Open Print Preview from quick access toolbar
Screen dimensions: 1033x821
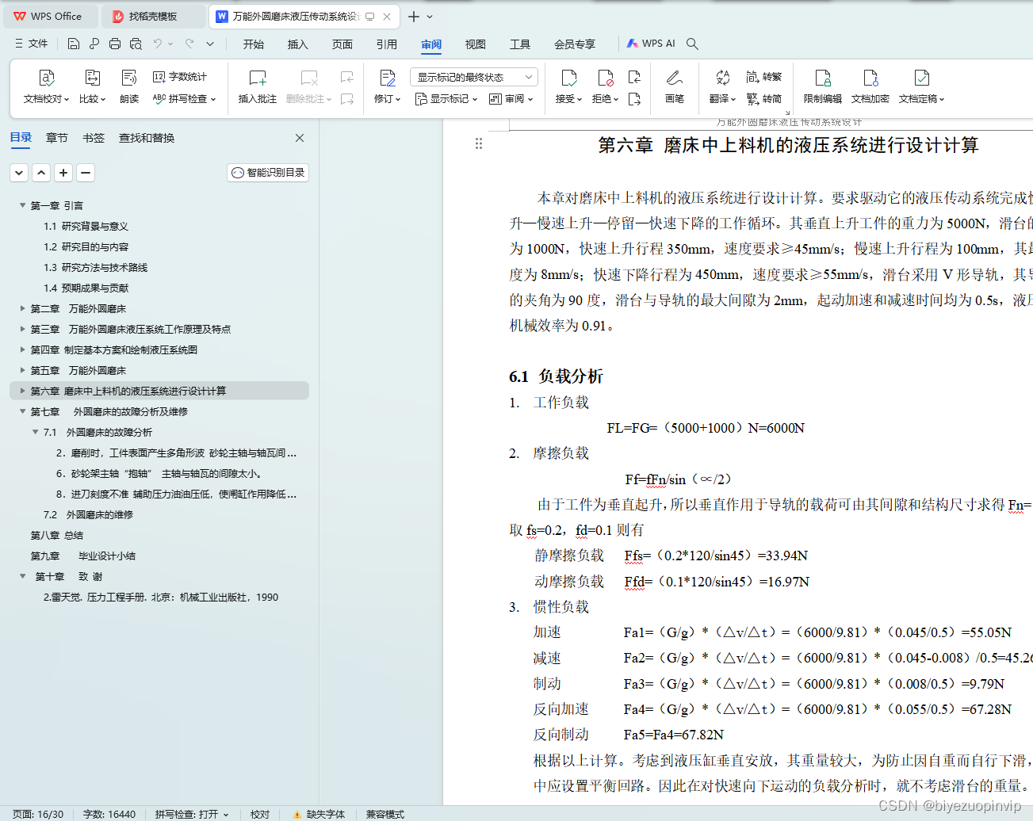(136, 44)
